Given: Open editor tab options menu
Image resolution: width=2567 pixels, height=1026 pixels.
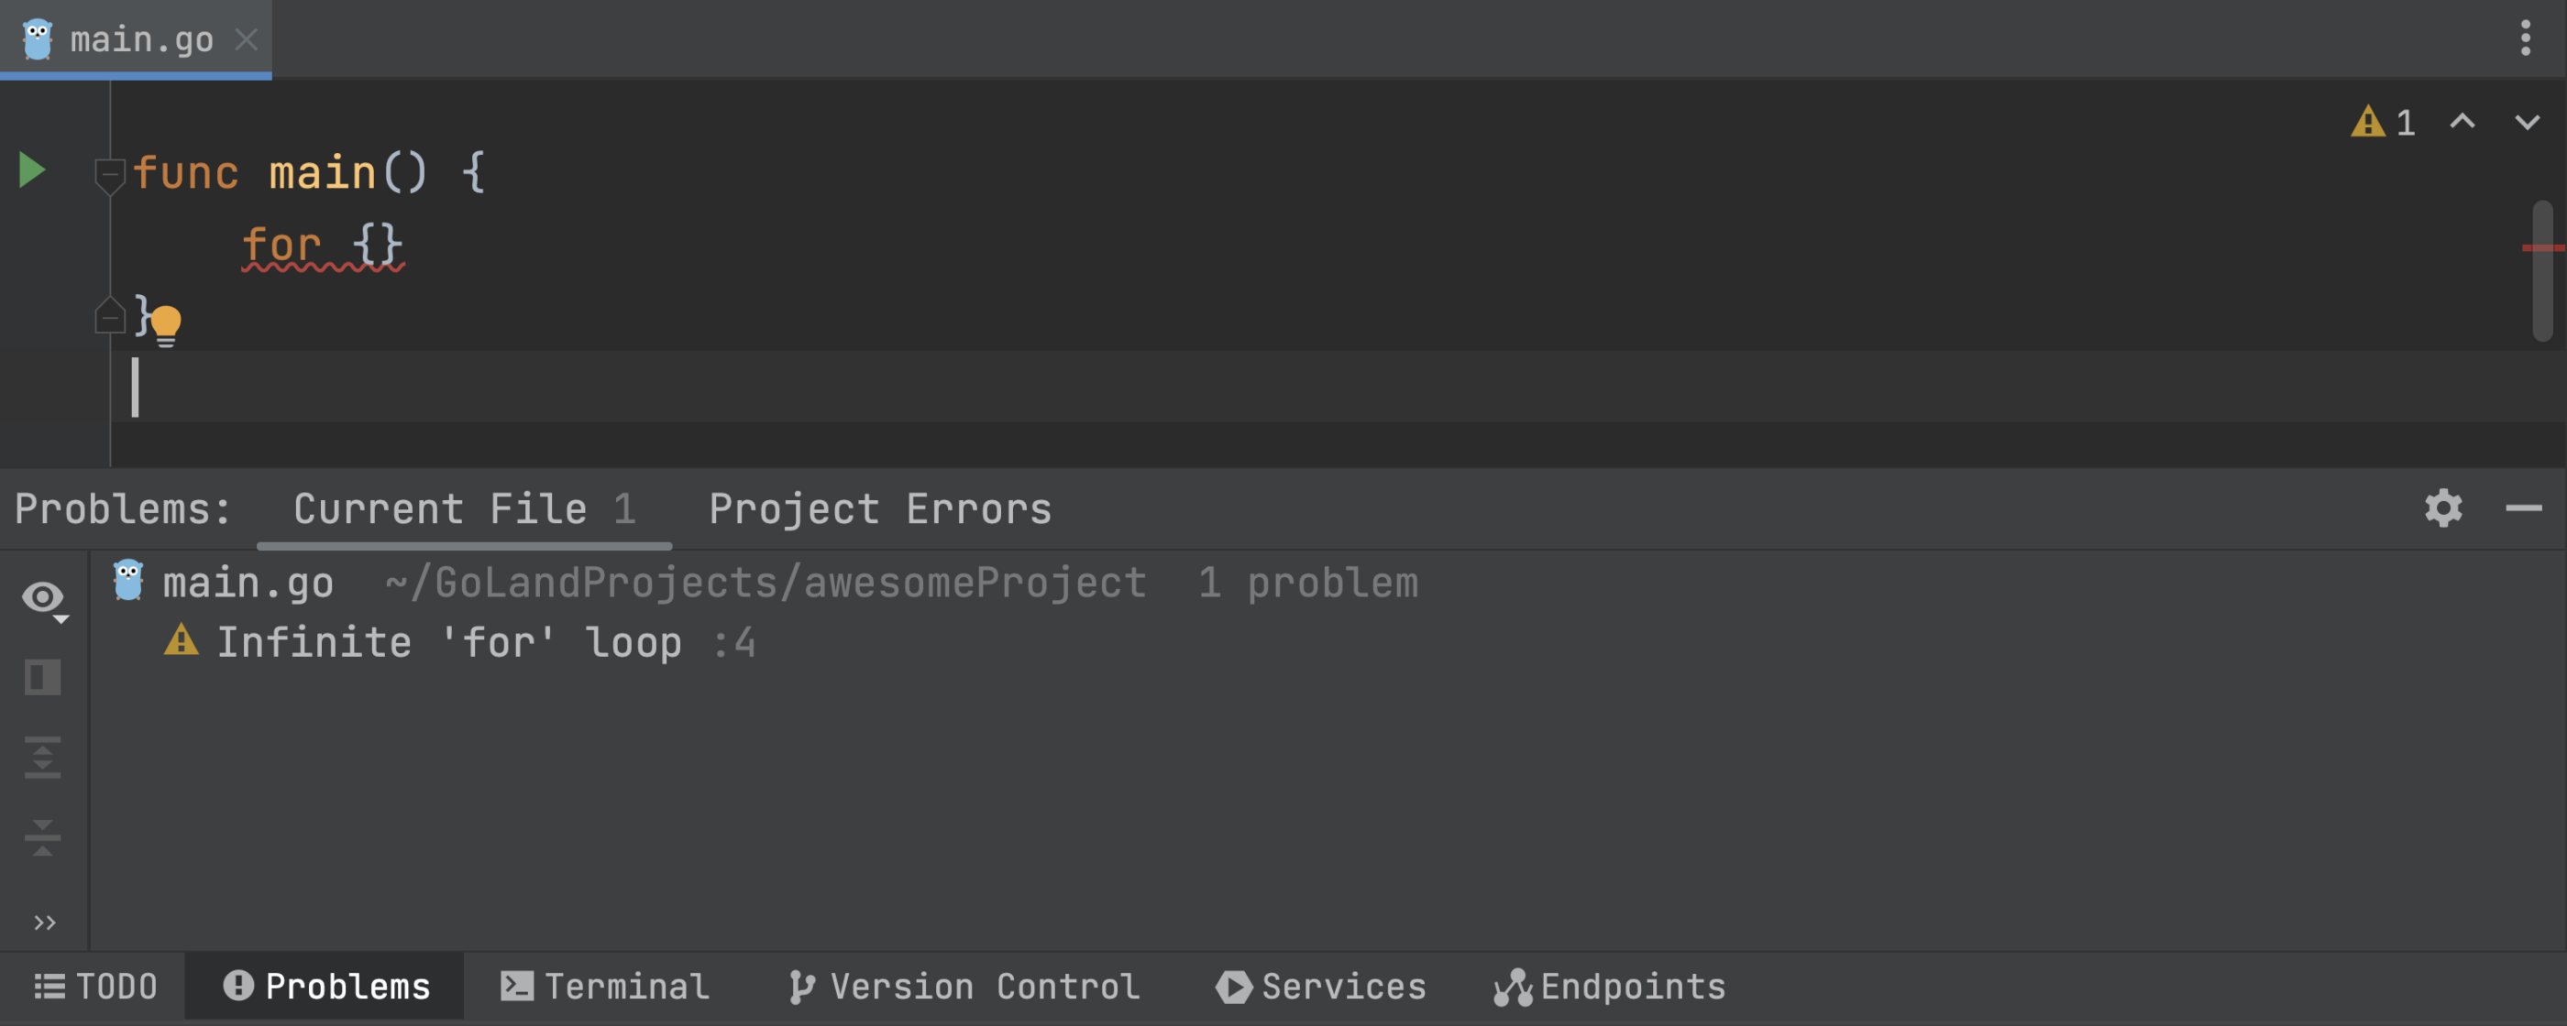Looking at the screenshot, I should coord(2525,38).
